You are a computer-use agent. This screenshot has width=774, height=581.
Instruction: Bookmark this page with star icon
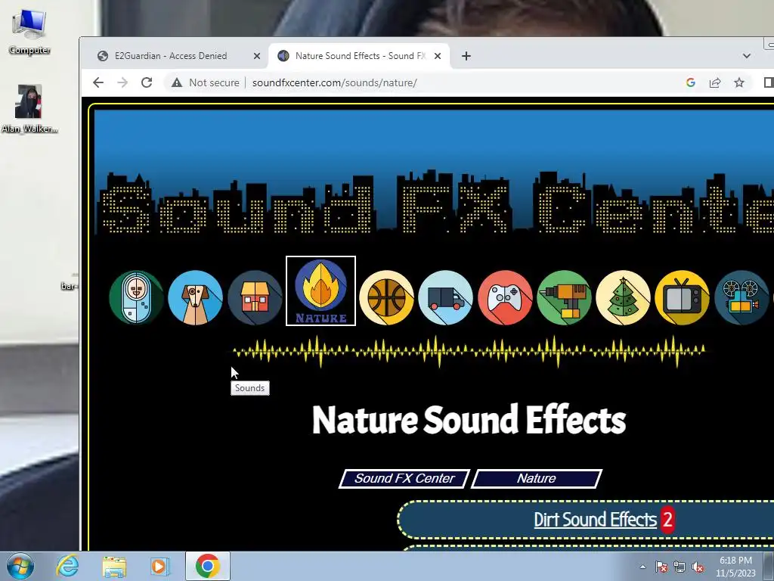point(739,82)
